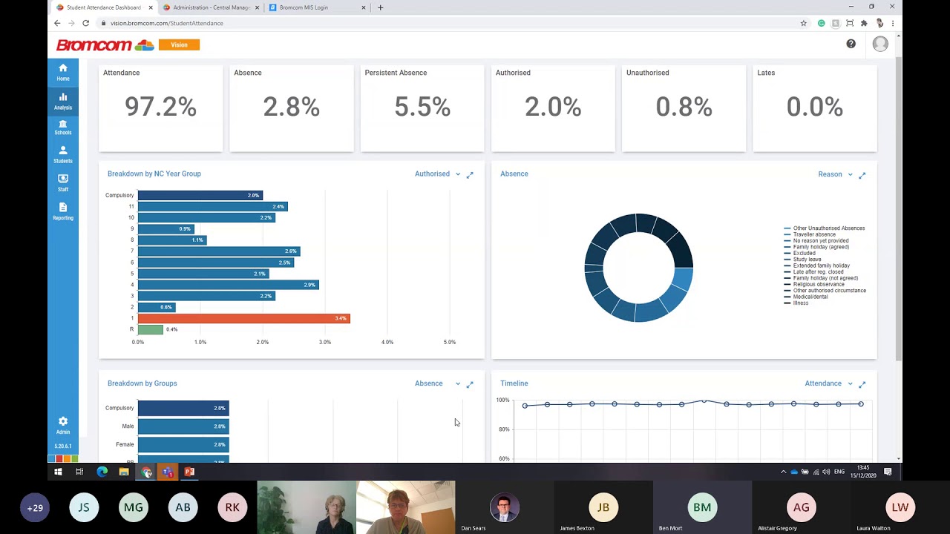
Task: Open the Authorised dropdown in NC Year Group
Action: click(437, 174)
